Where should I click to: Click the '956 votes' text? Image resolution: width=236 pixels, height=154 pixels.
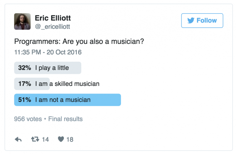coord(27,119)
